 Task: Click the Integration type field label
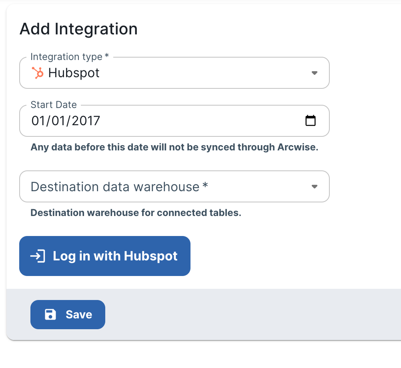point(69,57)
